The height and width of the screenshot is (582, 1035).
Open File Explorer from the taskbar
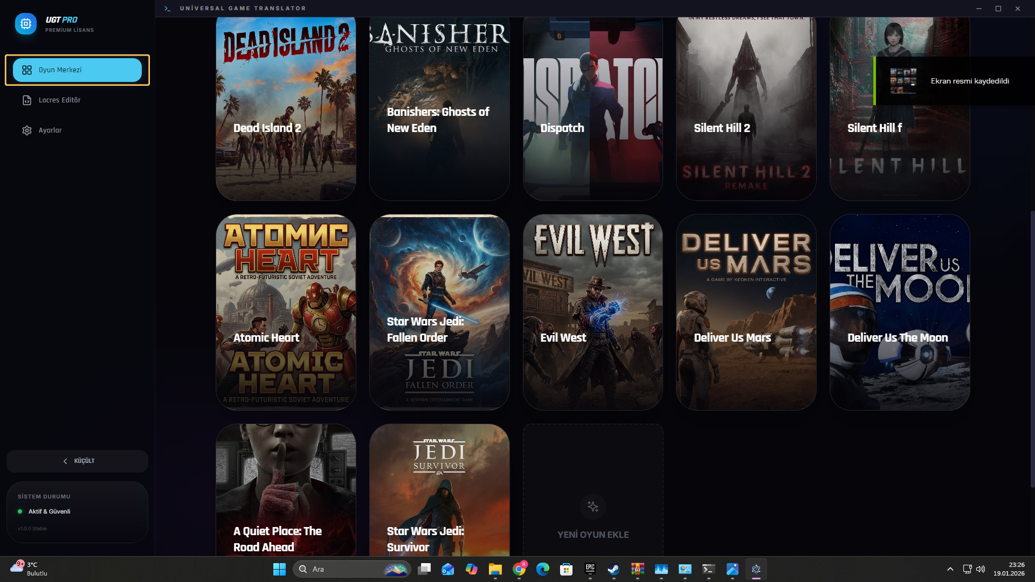click(x=495, y=569)
